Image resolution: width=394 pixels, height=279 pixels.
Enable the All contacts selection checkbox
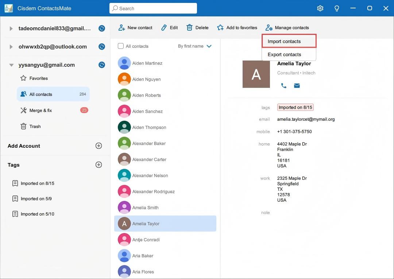click(x=120, y=46)
